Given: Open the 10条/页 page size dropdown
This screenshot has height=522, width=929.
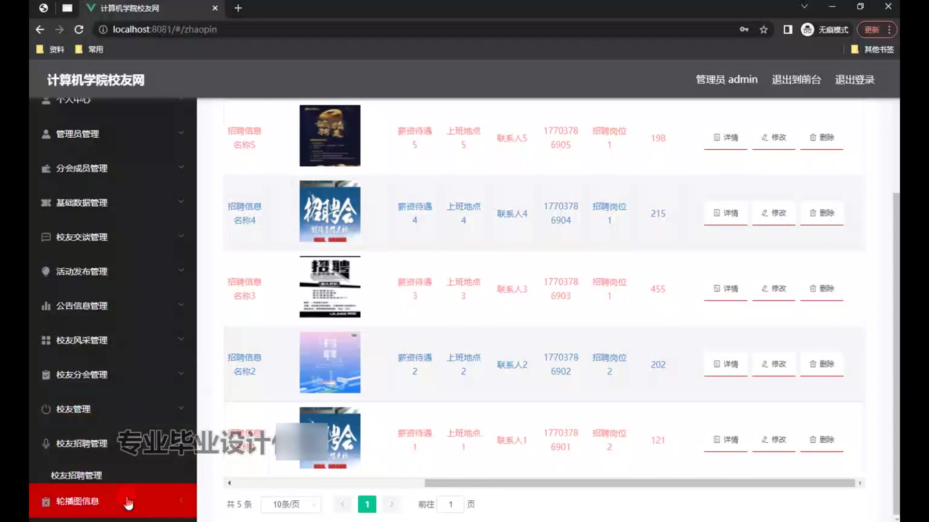Looking at the screenshot, I should (x=291, y=504).
